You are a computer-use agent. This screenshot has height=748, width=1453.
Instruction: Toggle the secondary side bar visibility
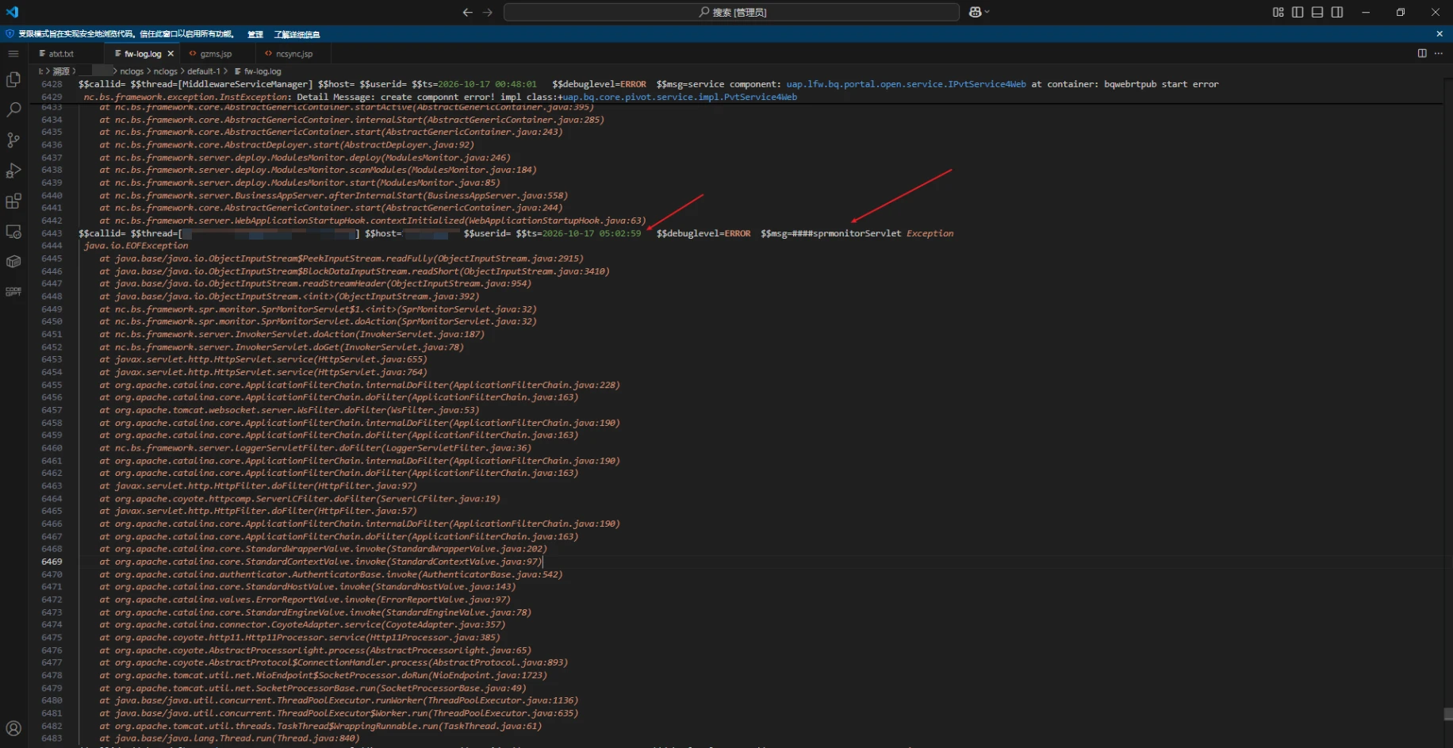[x=1337, y=12]
